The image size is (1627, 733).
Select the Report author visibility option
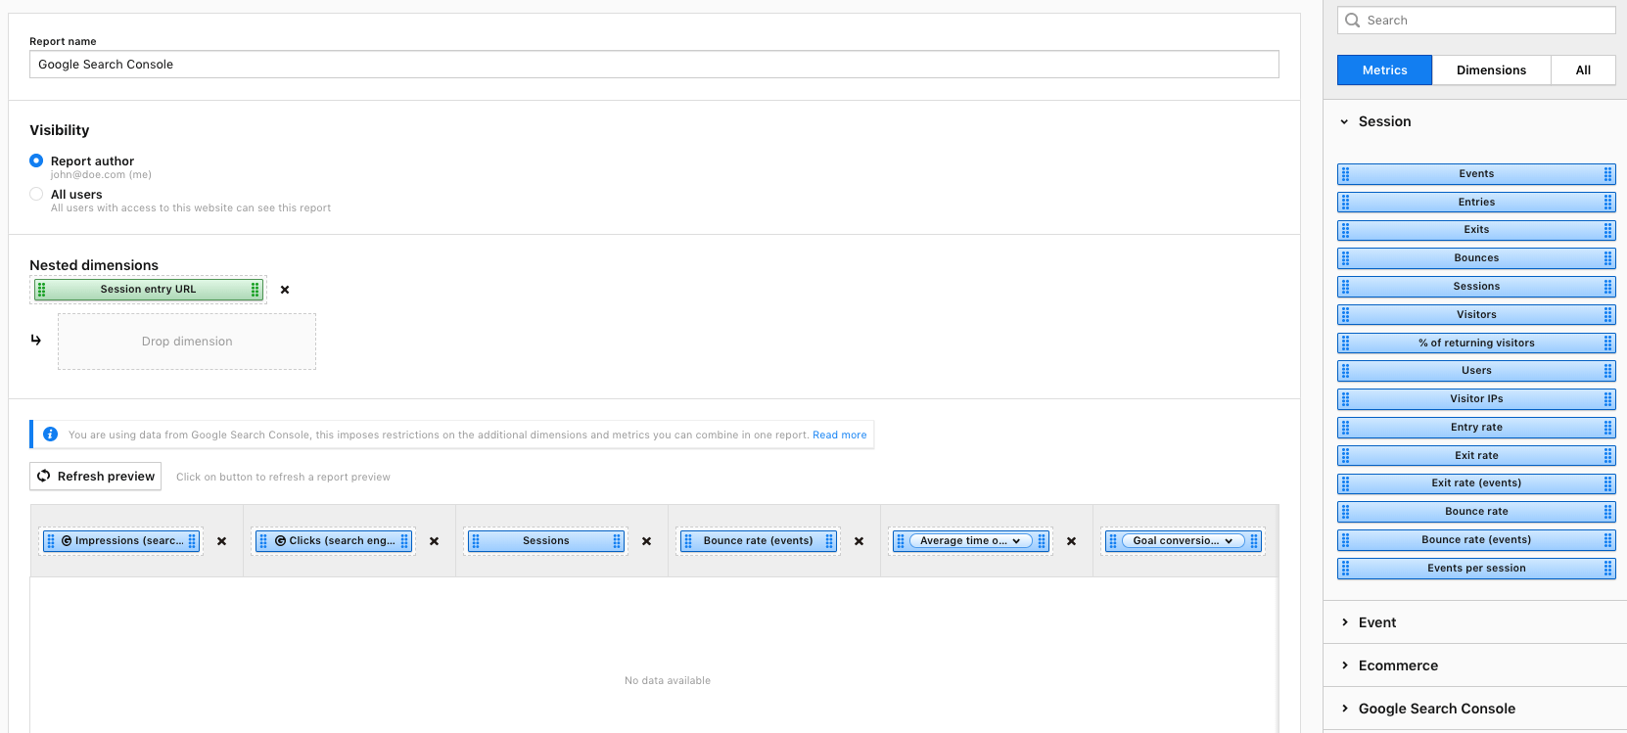pos(36,160)
